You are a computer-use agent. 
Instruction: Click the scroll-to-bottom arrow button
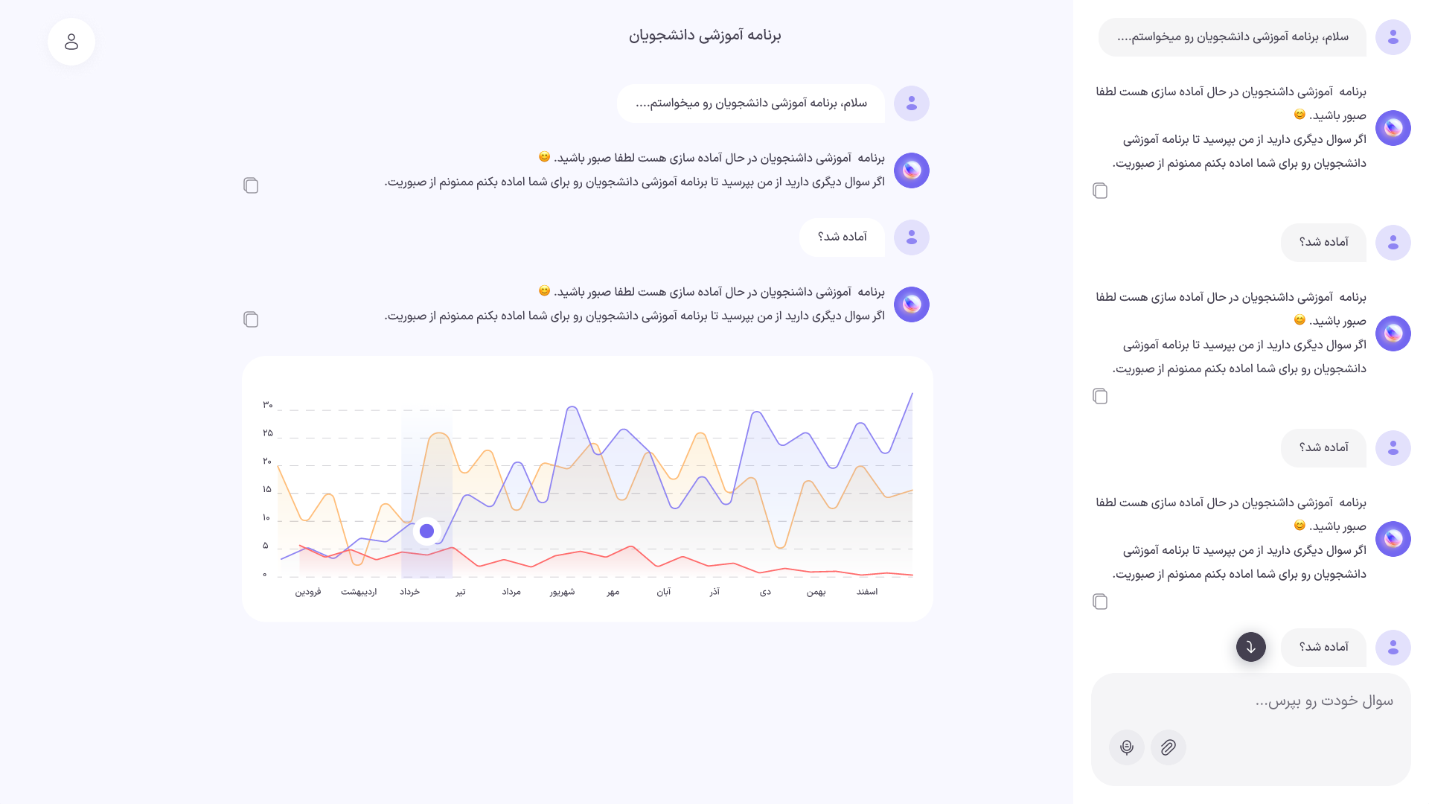click(1251, 647)
